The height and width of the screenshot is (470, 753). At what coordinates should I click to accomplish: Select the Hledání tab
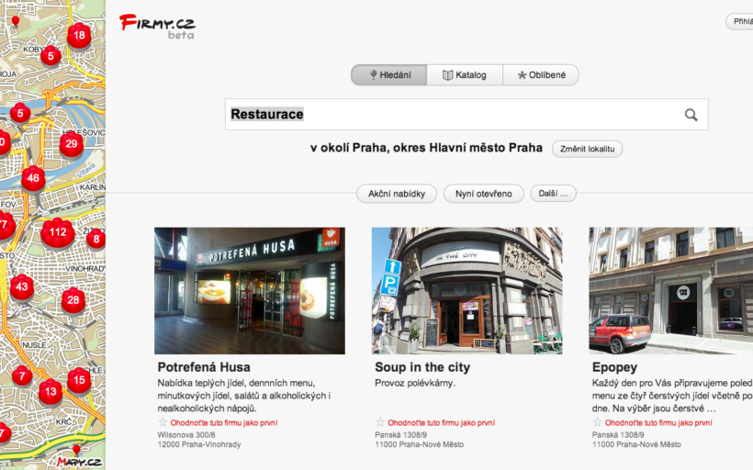click(x=389, y=75)
